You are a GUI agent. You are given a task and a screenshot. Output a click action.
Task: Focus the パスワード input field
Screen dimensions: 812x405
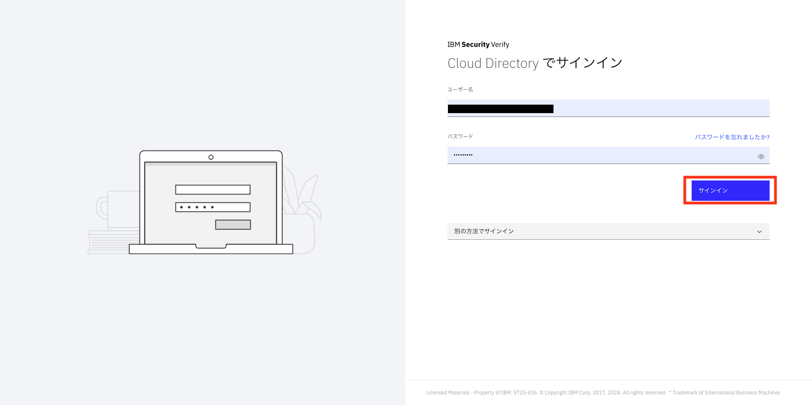click(608, 155)
